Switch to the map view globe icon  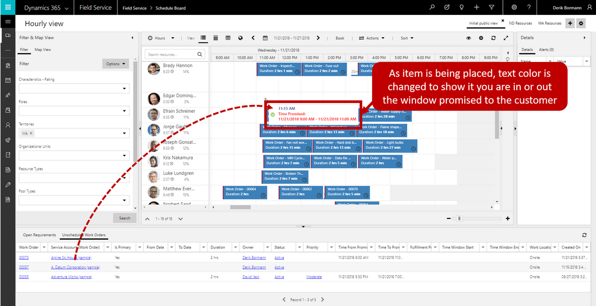click(x=240, y=38)
